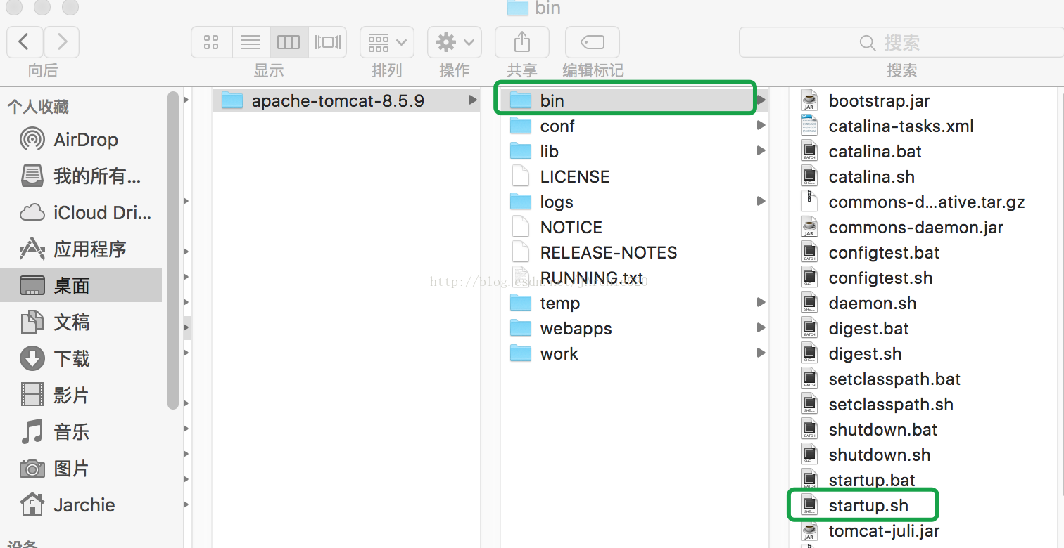Open Documents (文稿) in sidebar
This screenshot has height=548, width=1064.
(81, 322)
